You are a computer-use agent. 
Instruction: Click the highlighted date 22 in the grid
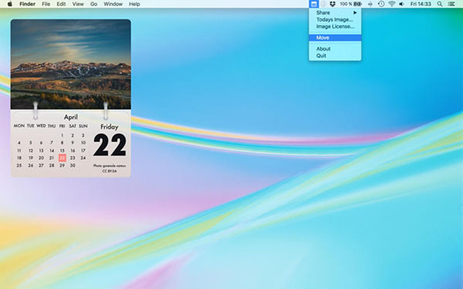pos(62,158)
